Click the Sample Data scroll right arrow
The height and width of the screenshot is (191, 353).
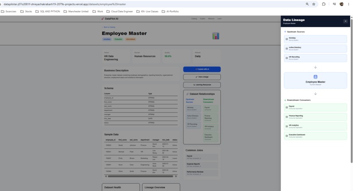(176, 176)
